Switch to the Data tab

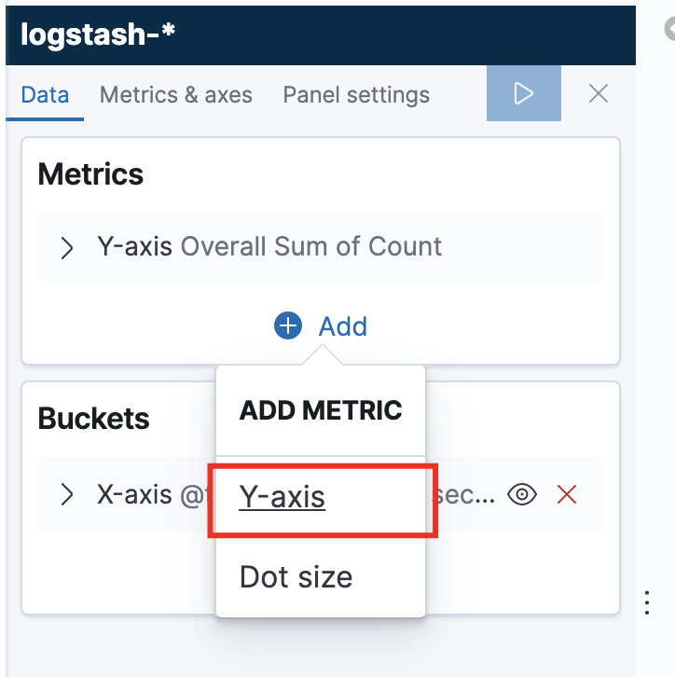[x=45, y=95]
